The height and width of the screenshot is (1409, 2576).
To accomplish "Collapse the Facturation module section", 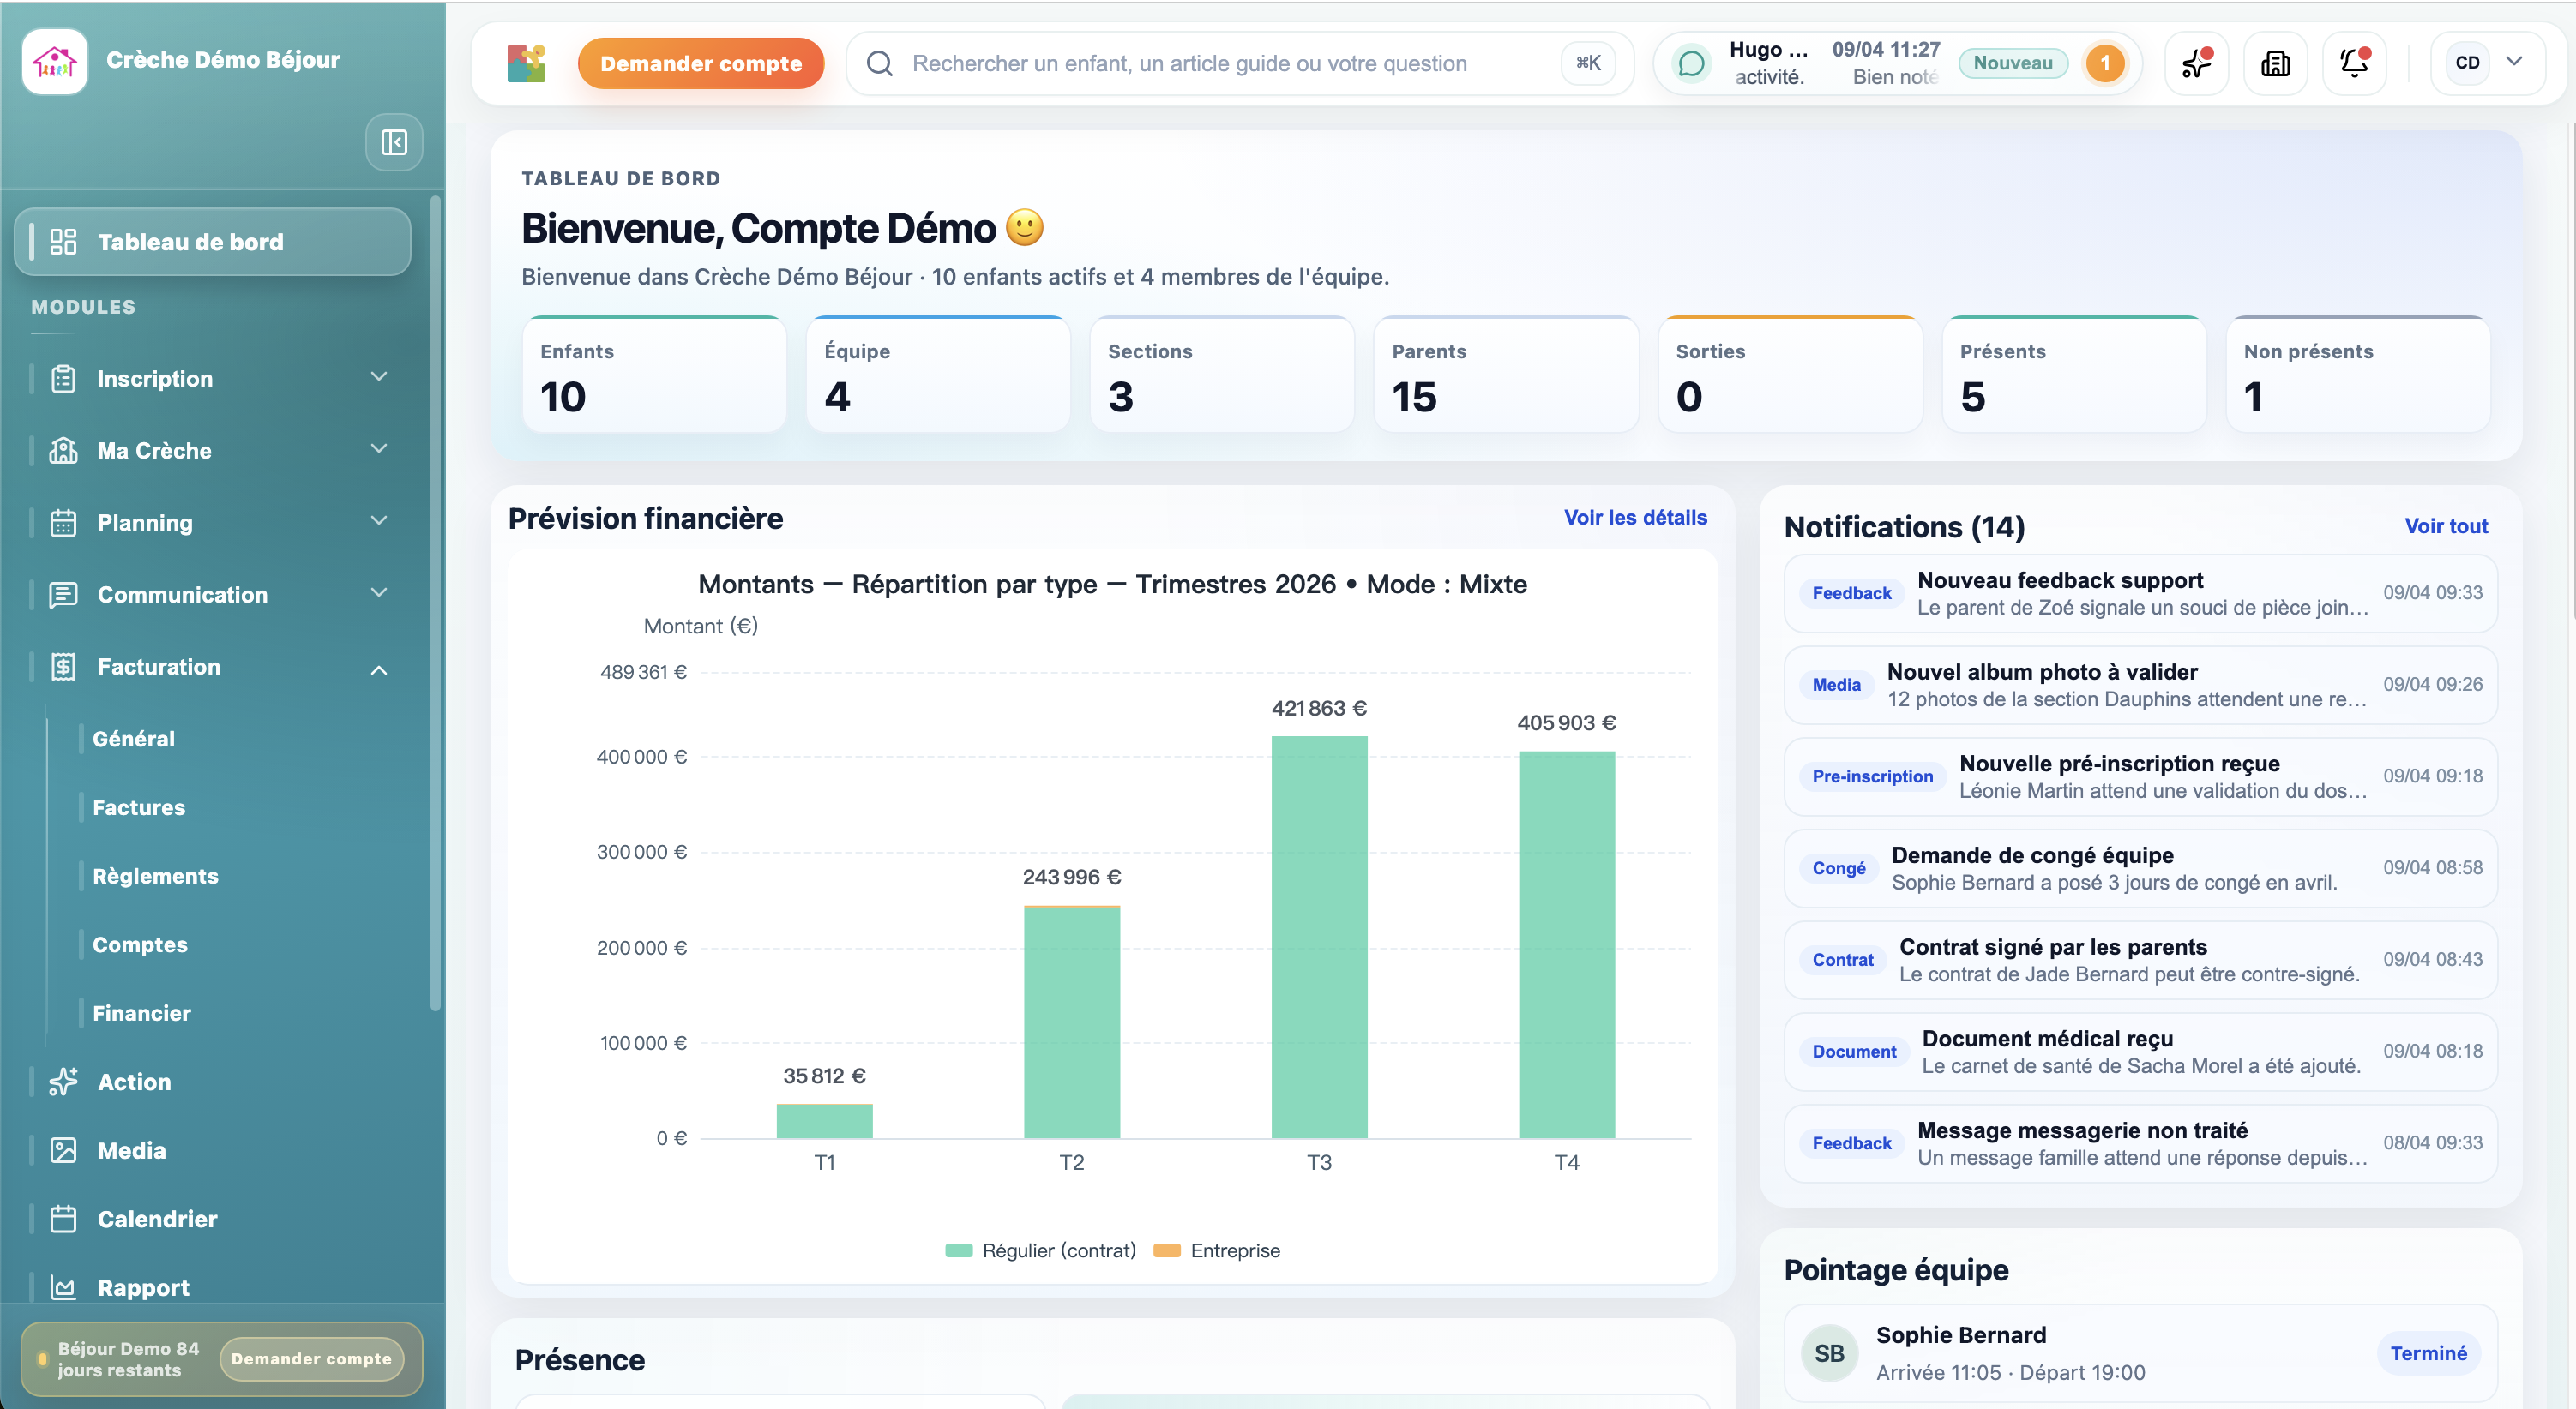I will 378,667.
